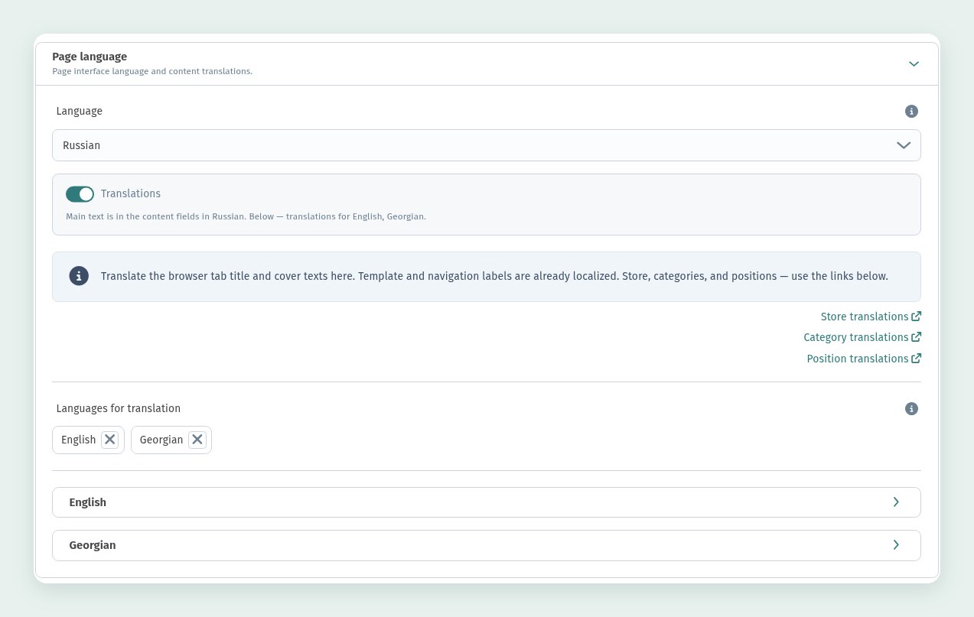
Task: Open the Russian language dropdown
Action: coord(487,145)
